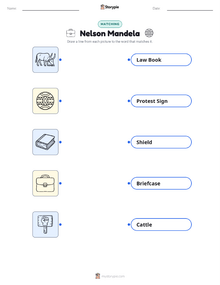This screenshot has width=220, height=285.
Task: Click the cattle picture tile
Action: (x=45, y=60)
